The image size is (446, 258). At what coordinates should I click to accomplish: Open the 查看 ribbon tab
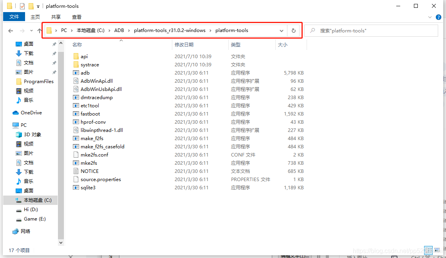[x=77, y=17]
